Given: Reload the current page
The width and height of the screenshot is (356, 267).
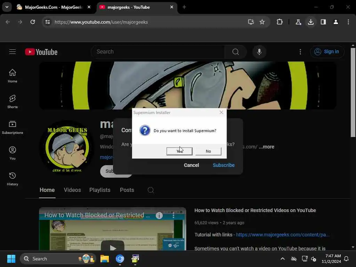Looking at the screenshot, I should tap(33, 22).
